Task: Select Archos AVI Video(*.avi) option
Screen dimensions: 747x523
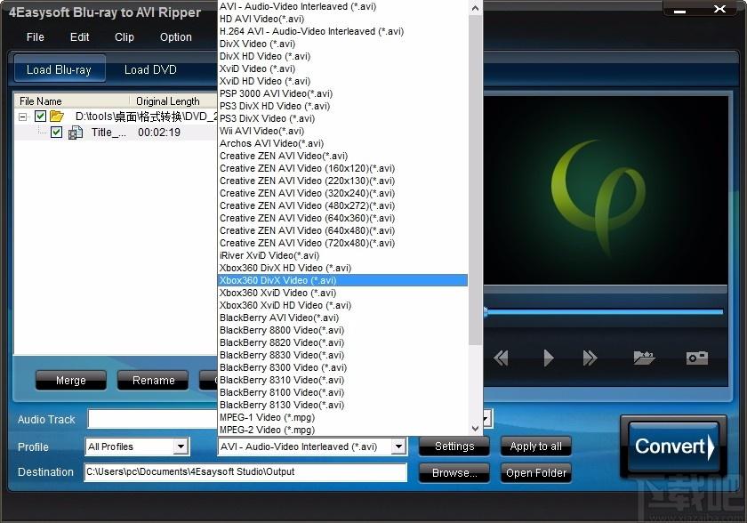Action: click(342, 143)
